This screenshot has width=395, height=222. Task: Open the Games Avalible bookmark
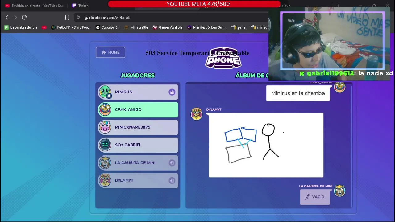168,27
